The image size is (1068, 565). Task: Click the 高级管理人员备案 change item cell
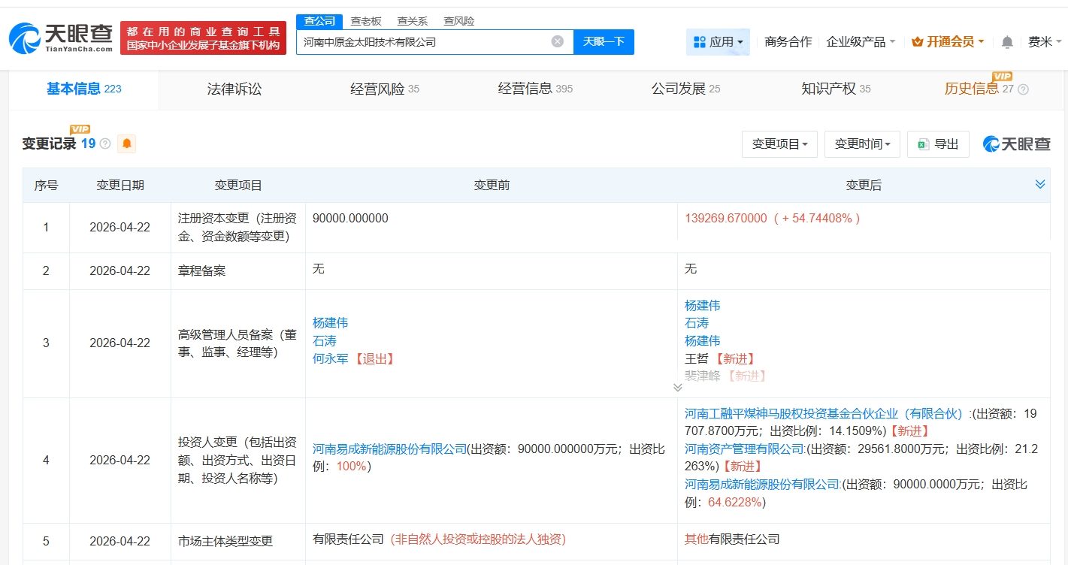click(x=238, y=343)
